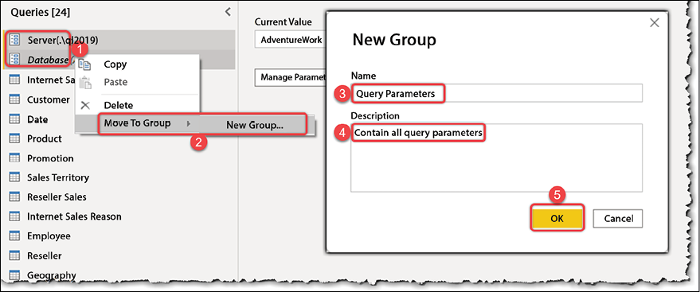700x292 pixels.
Task: Click into the group Name field
Action: tap(496, 93)
